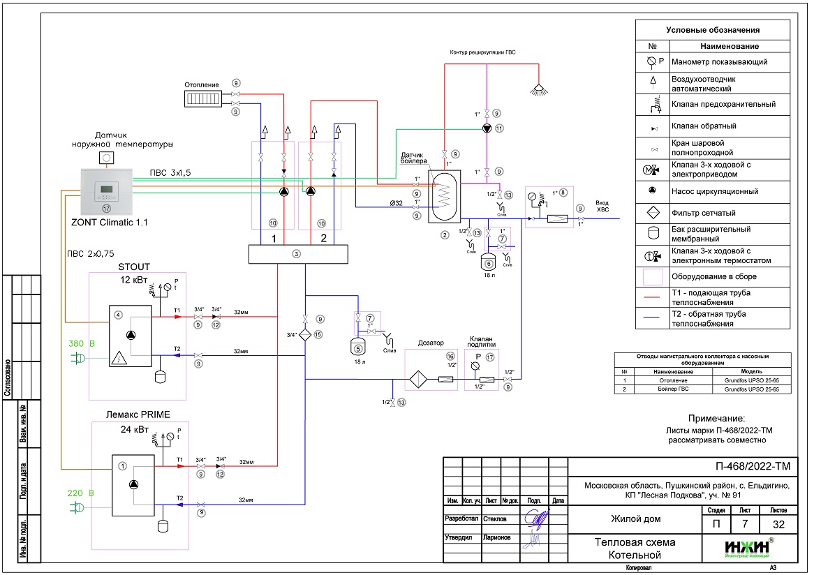Select the shower head symbol on recirculation loop
Screen dimensions: 814x575
coord(538,89)
